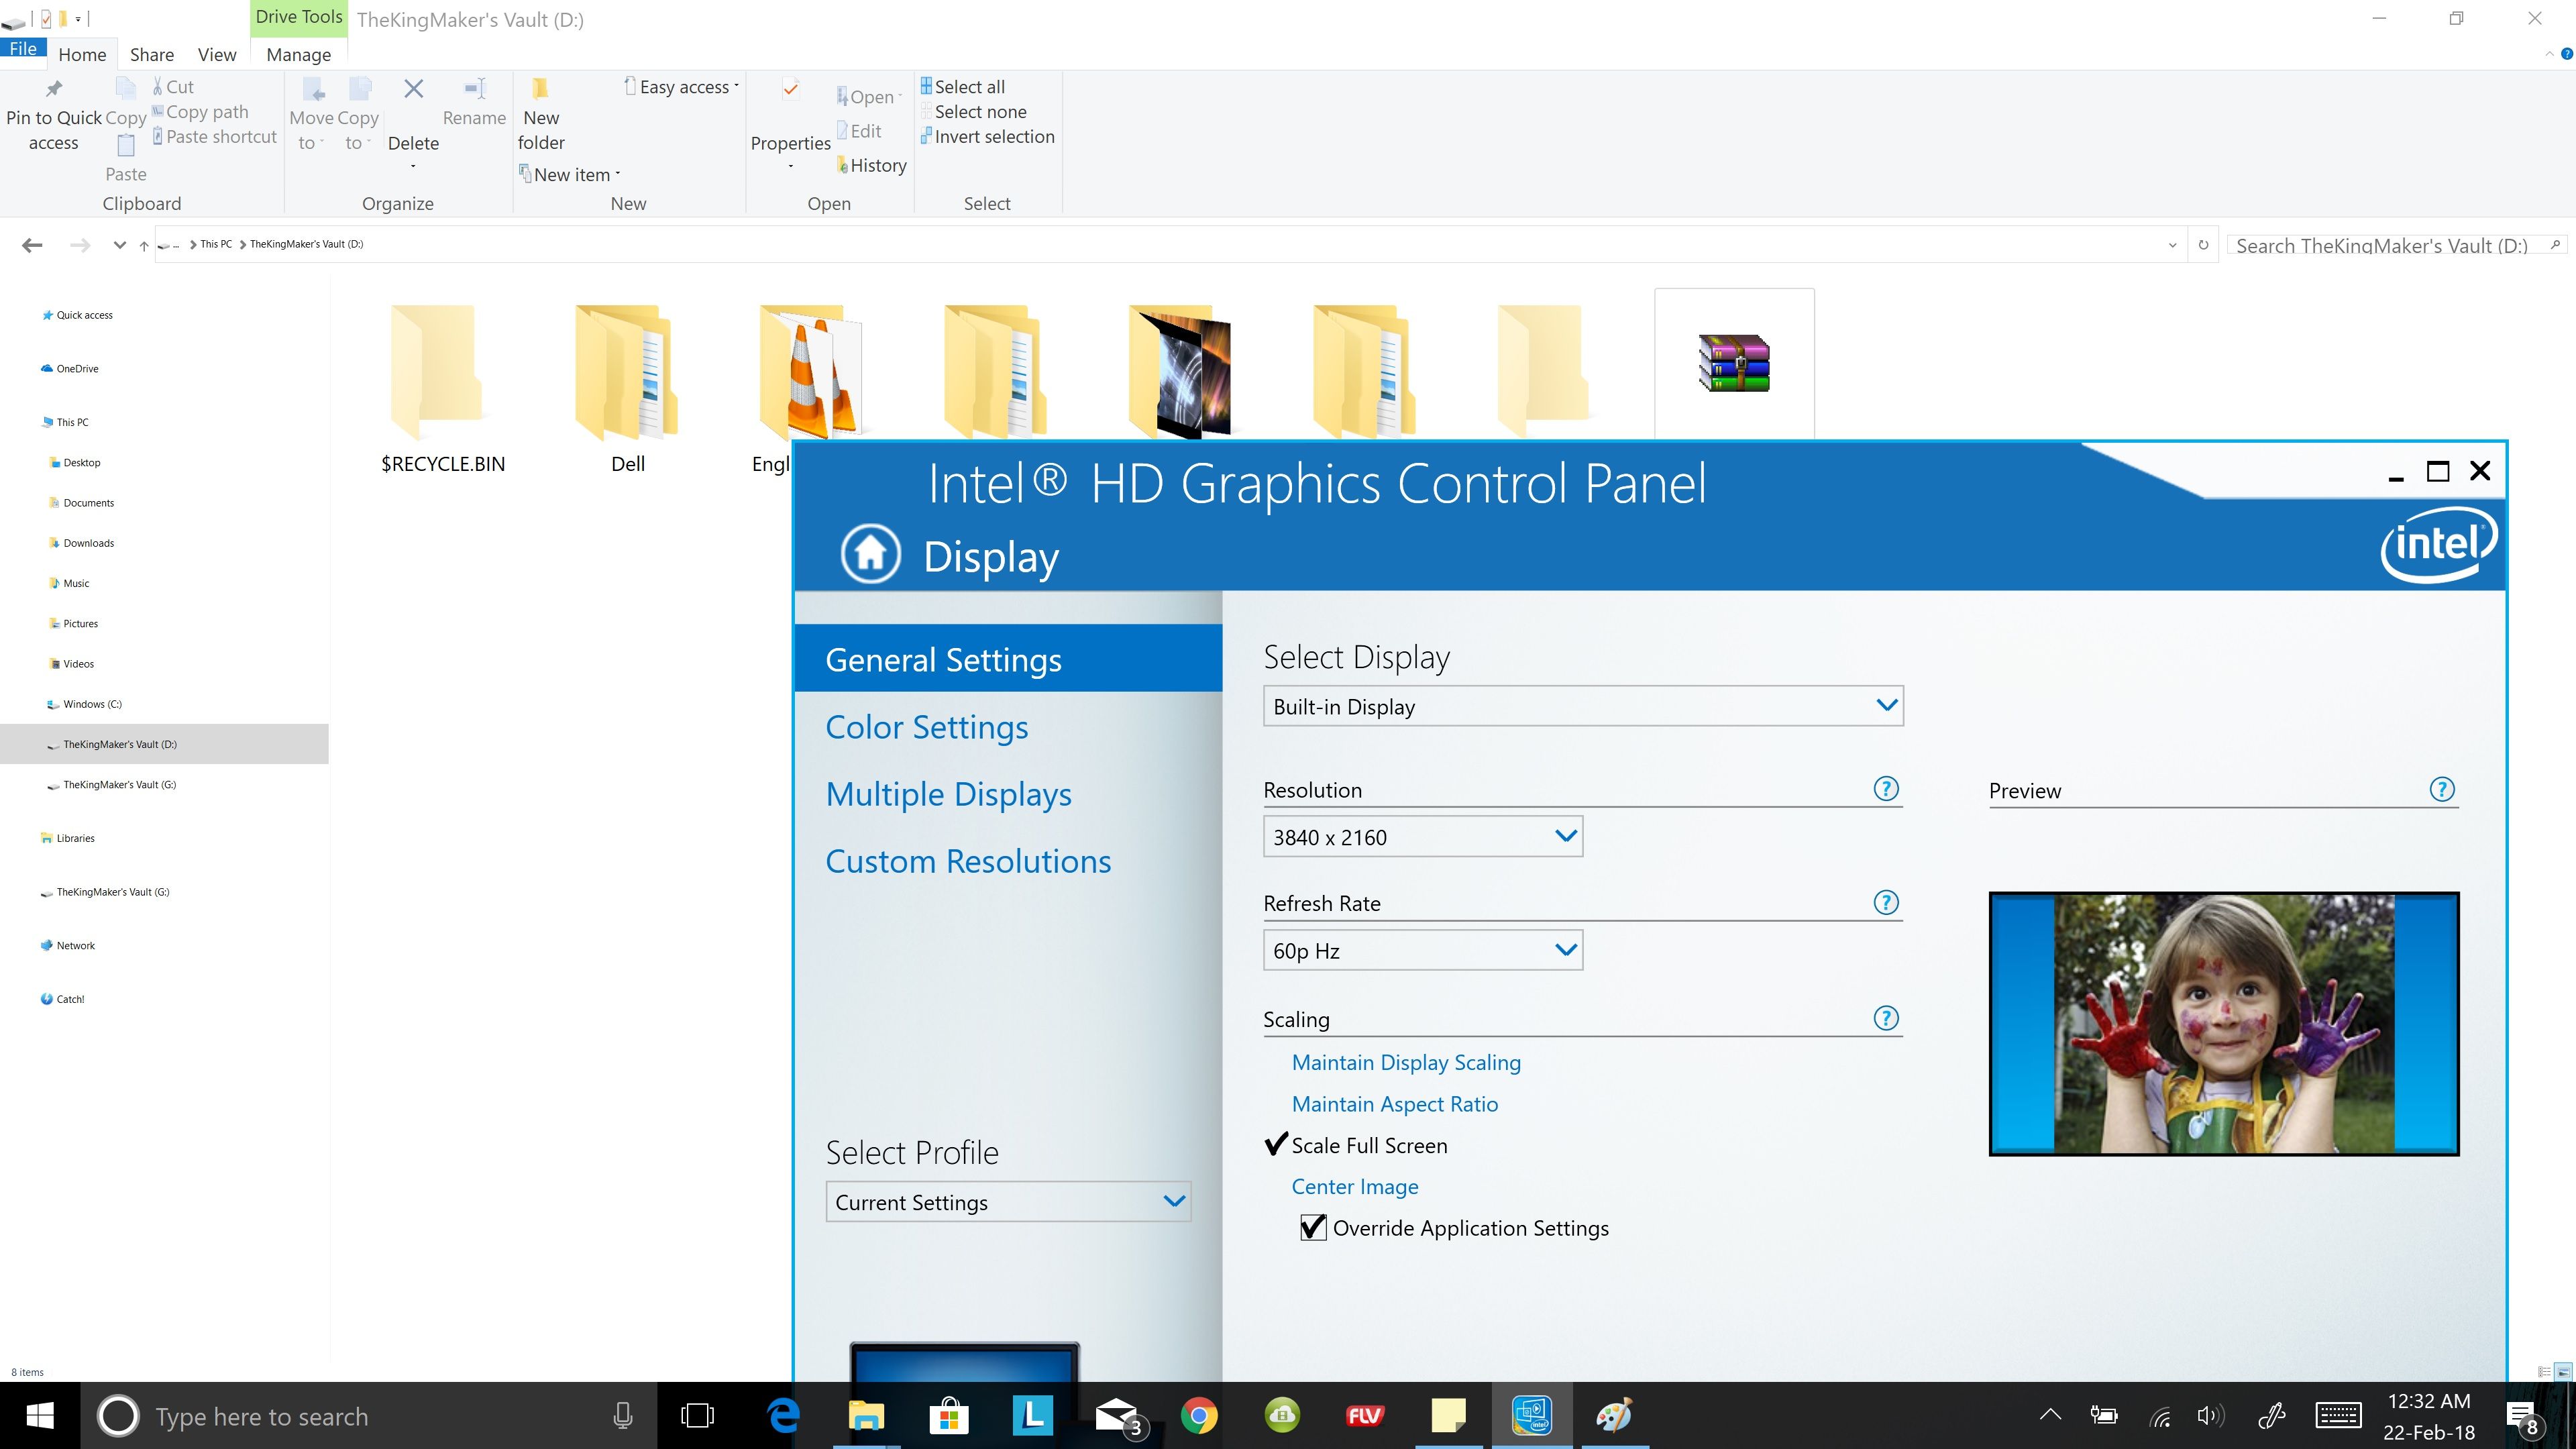This screenshot has width=2576, height=1449.
Task: Open the WinRAR archive file in Explorer
Action: [1734, 363]
